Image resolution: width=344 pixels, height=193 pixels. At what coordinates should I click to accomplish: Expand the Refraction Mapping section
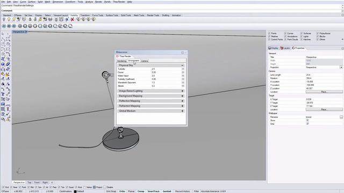tap(182, 106)
